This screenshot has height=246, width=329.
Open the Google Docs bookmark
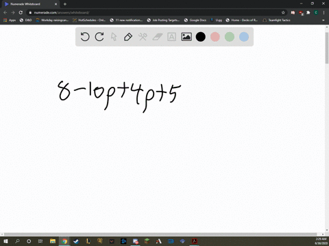click(195, 20)
